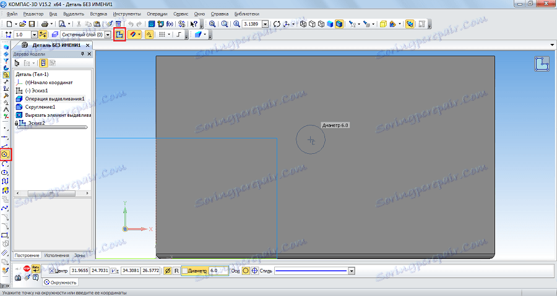Open the Справка menu
The width and height of the screenshot is (557, 296).
220,14
